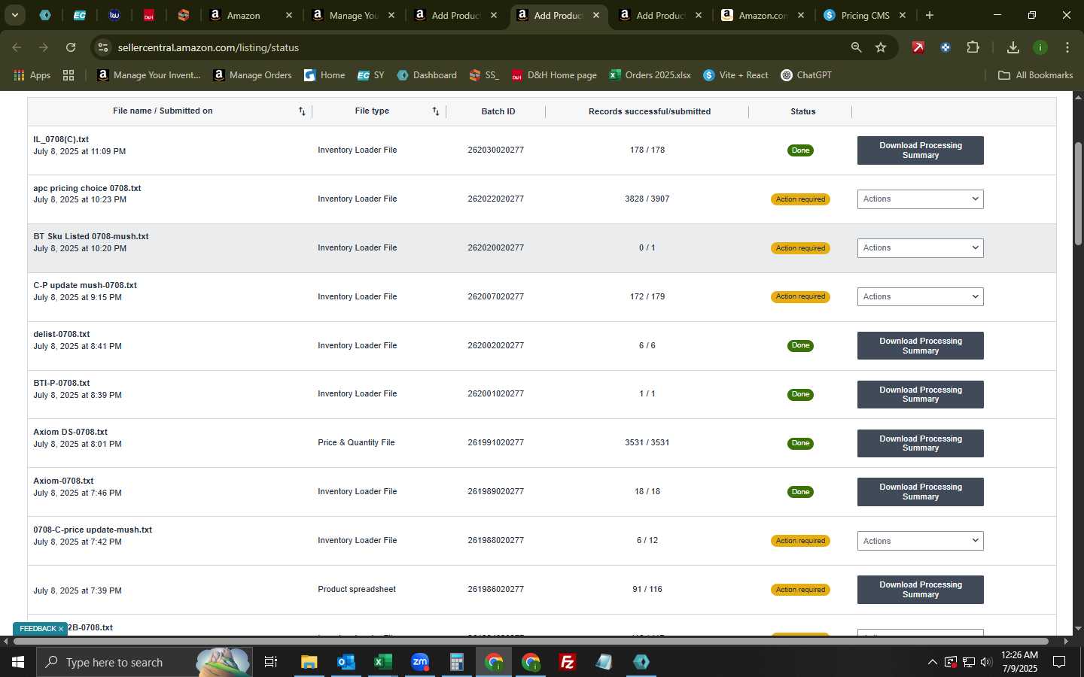This screenshot has height=677, width=1084.
Task: Close the Pricing CMS tab
Action: [x=903, y=15]
